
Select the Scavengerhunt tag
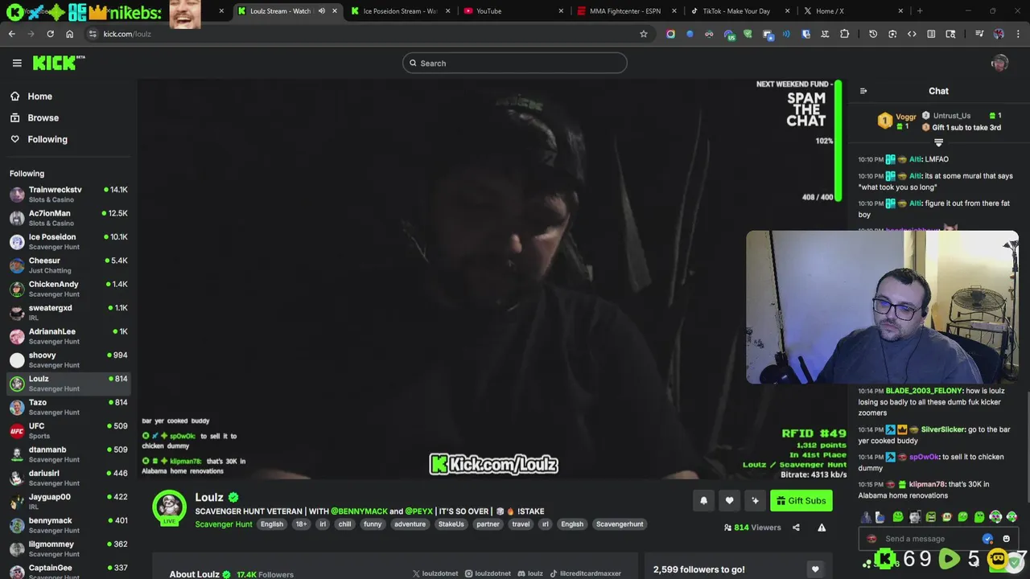(620, 524)
